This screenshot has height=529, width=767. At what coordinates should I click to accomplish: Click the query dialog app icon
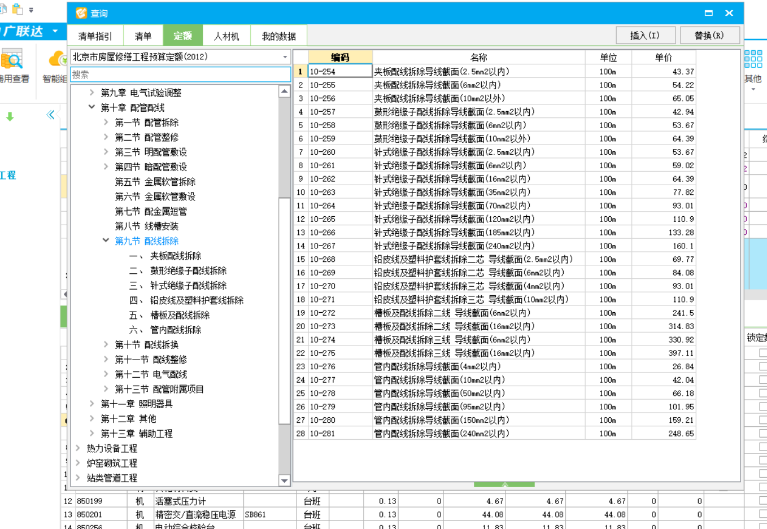pos(81,13)
